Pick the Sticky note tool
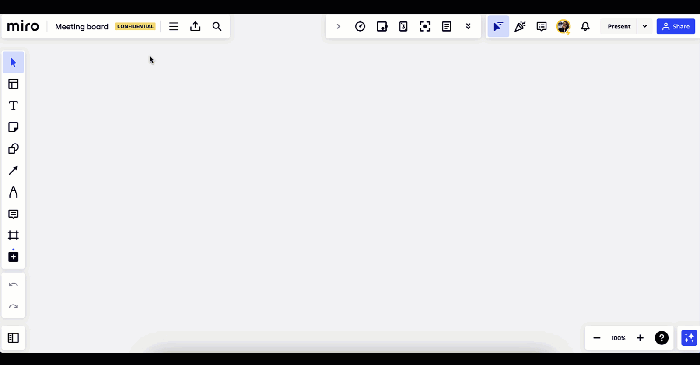The image size is (700, 365). (x=13, y=127)
